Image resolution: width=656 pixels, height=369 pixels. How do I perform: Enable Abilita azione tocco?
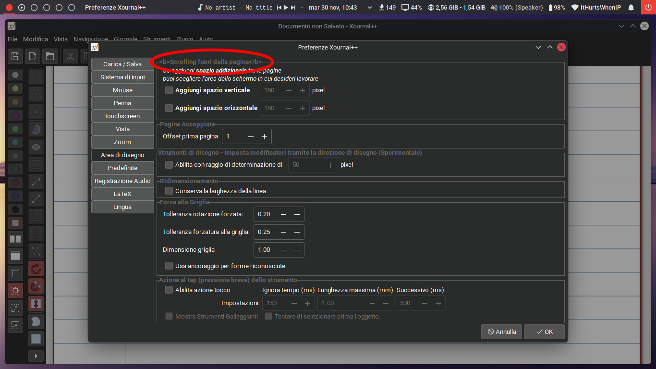[169, 290]
